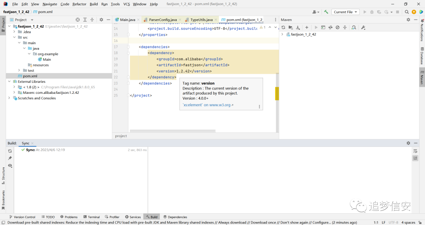
Task: Switch to the ParserConfig.java tab
Action: coord(163,20)
